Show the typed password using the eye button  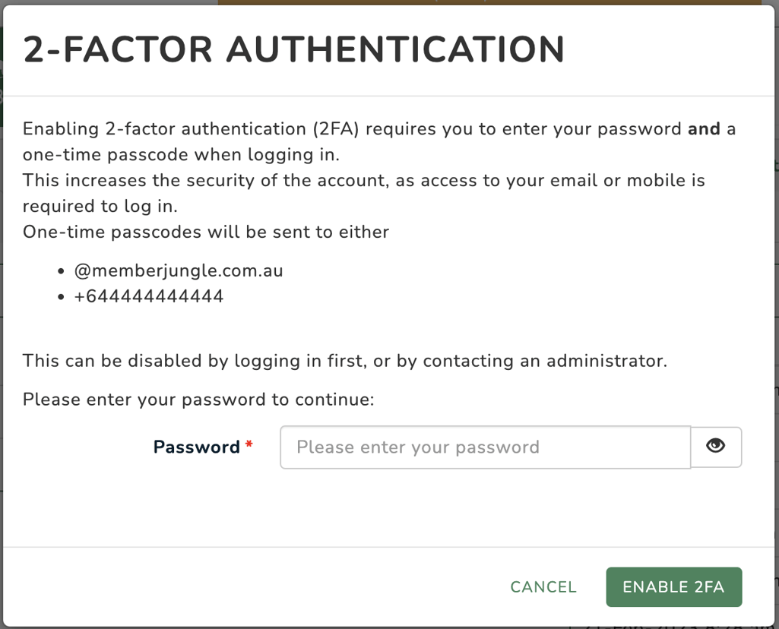pyautogui.click(x=715, y=447)
